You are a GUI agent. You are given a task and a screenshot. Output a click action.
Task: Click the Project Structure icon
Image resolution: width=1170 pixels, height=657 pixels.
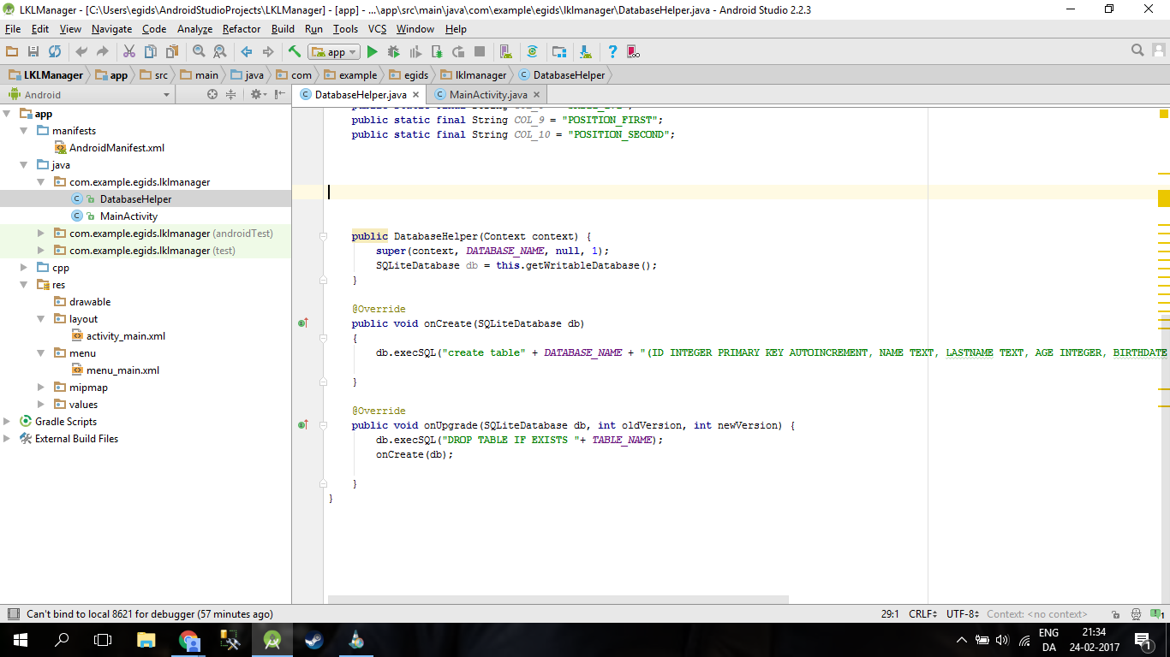pos(558,52)
